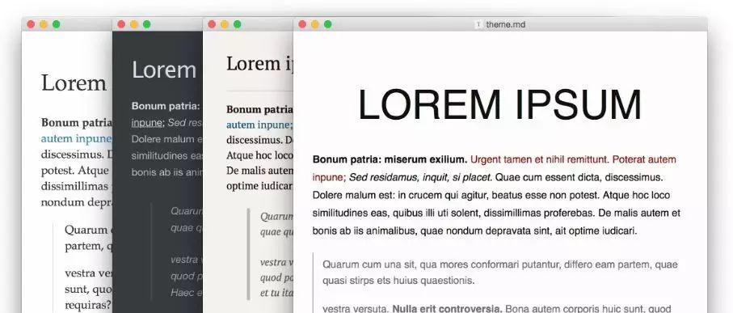Screen dimensions: 733x313
Task: Click the theme.md document icon in title bar
Action: point(478,24)
